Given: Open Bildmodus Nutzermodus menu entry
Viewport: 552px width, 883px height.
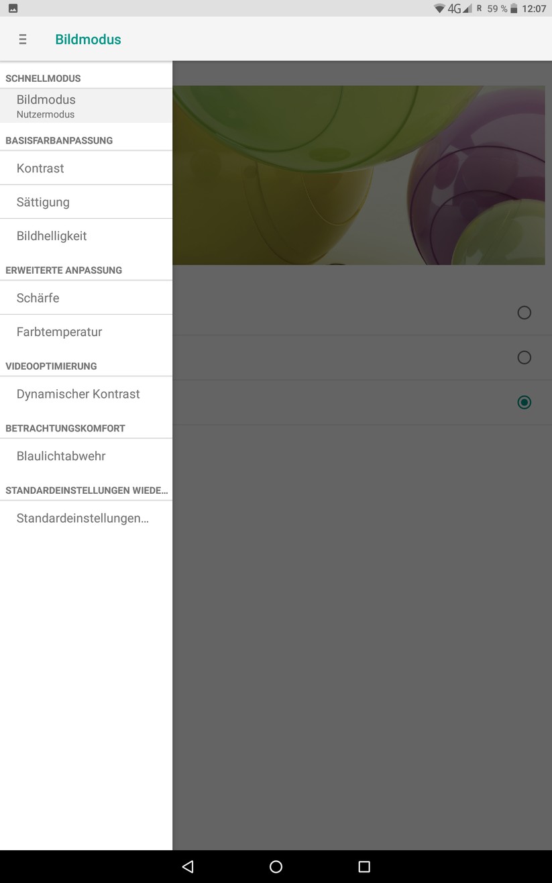Looking at the screenshot, I should 86,106.
